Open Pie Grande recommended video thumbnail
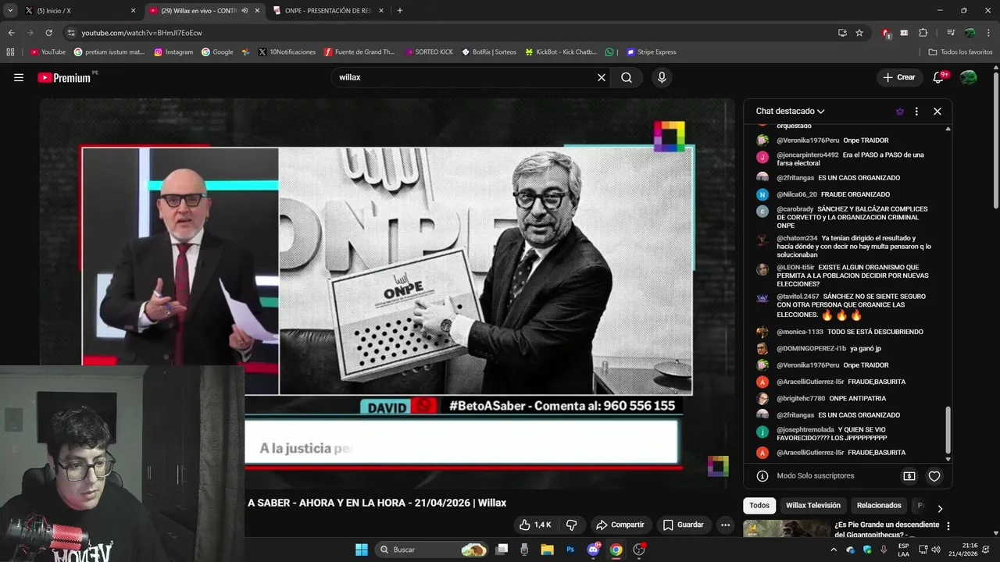1000x562 pixels. 786,529
